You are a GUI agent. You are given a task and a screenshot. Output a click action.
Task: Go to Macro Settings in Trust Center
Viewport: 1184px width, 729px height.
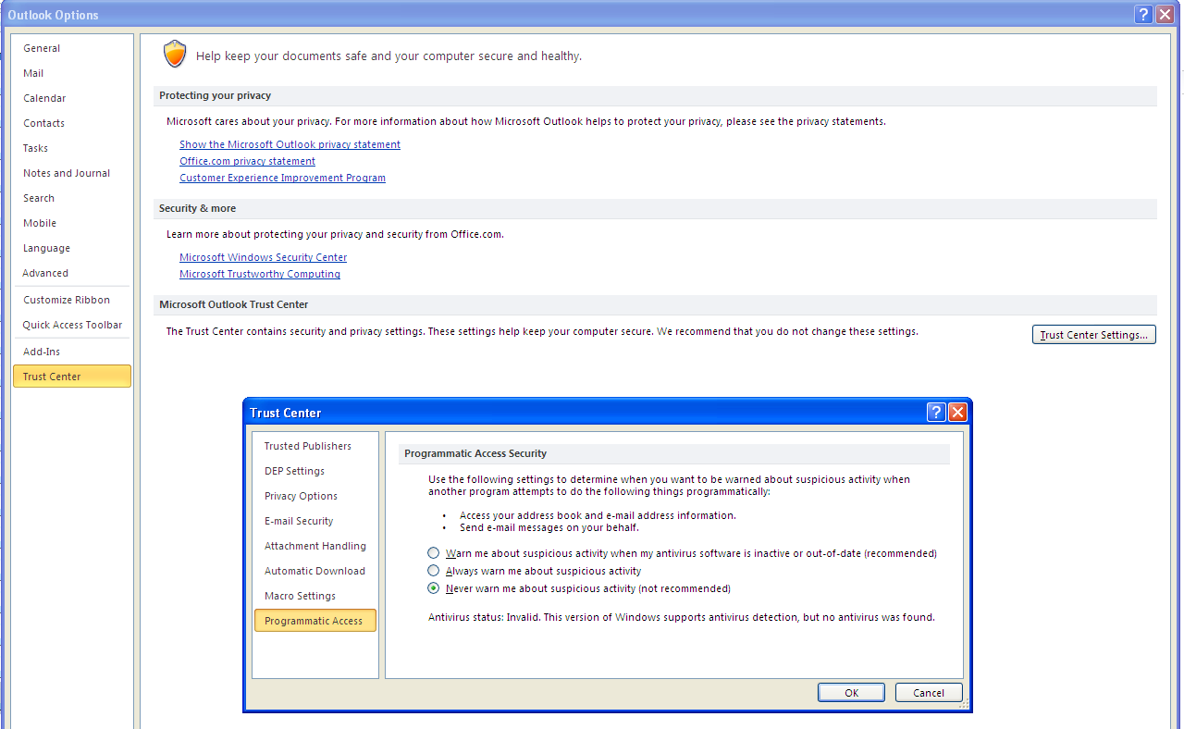pyautogui.click(x=314, y=596)
